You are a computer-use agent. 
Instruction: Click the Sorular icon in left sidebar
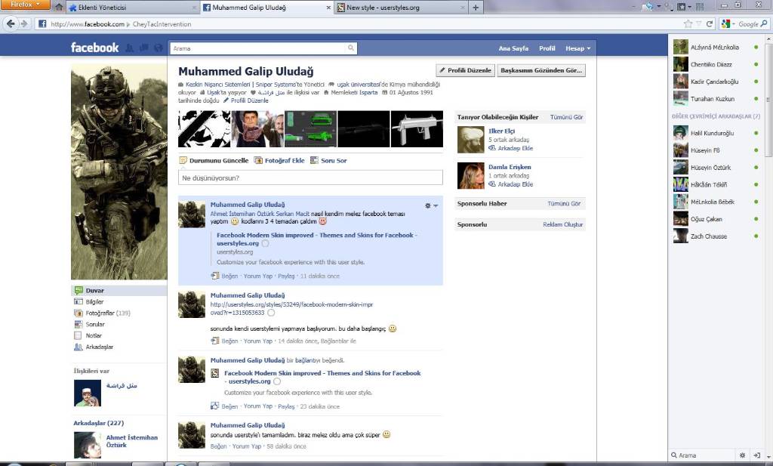[x=79, y=325]
